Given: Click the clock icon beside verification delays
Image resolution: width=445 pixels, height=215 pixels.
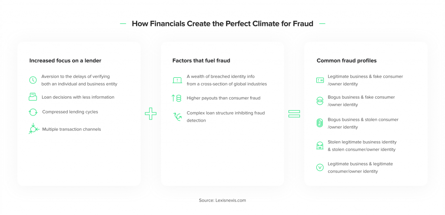Looking at the screenshot, I should pyautogui.click(x=33, y=80).
